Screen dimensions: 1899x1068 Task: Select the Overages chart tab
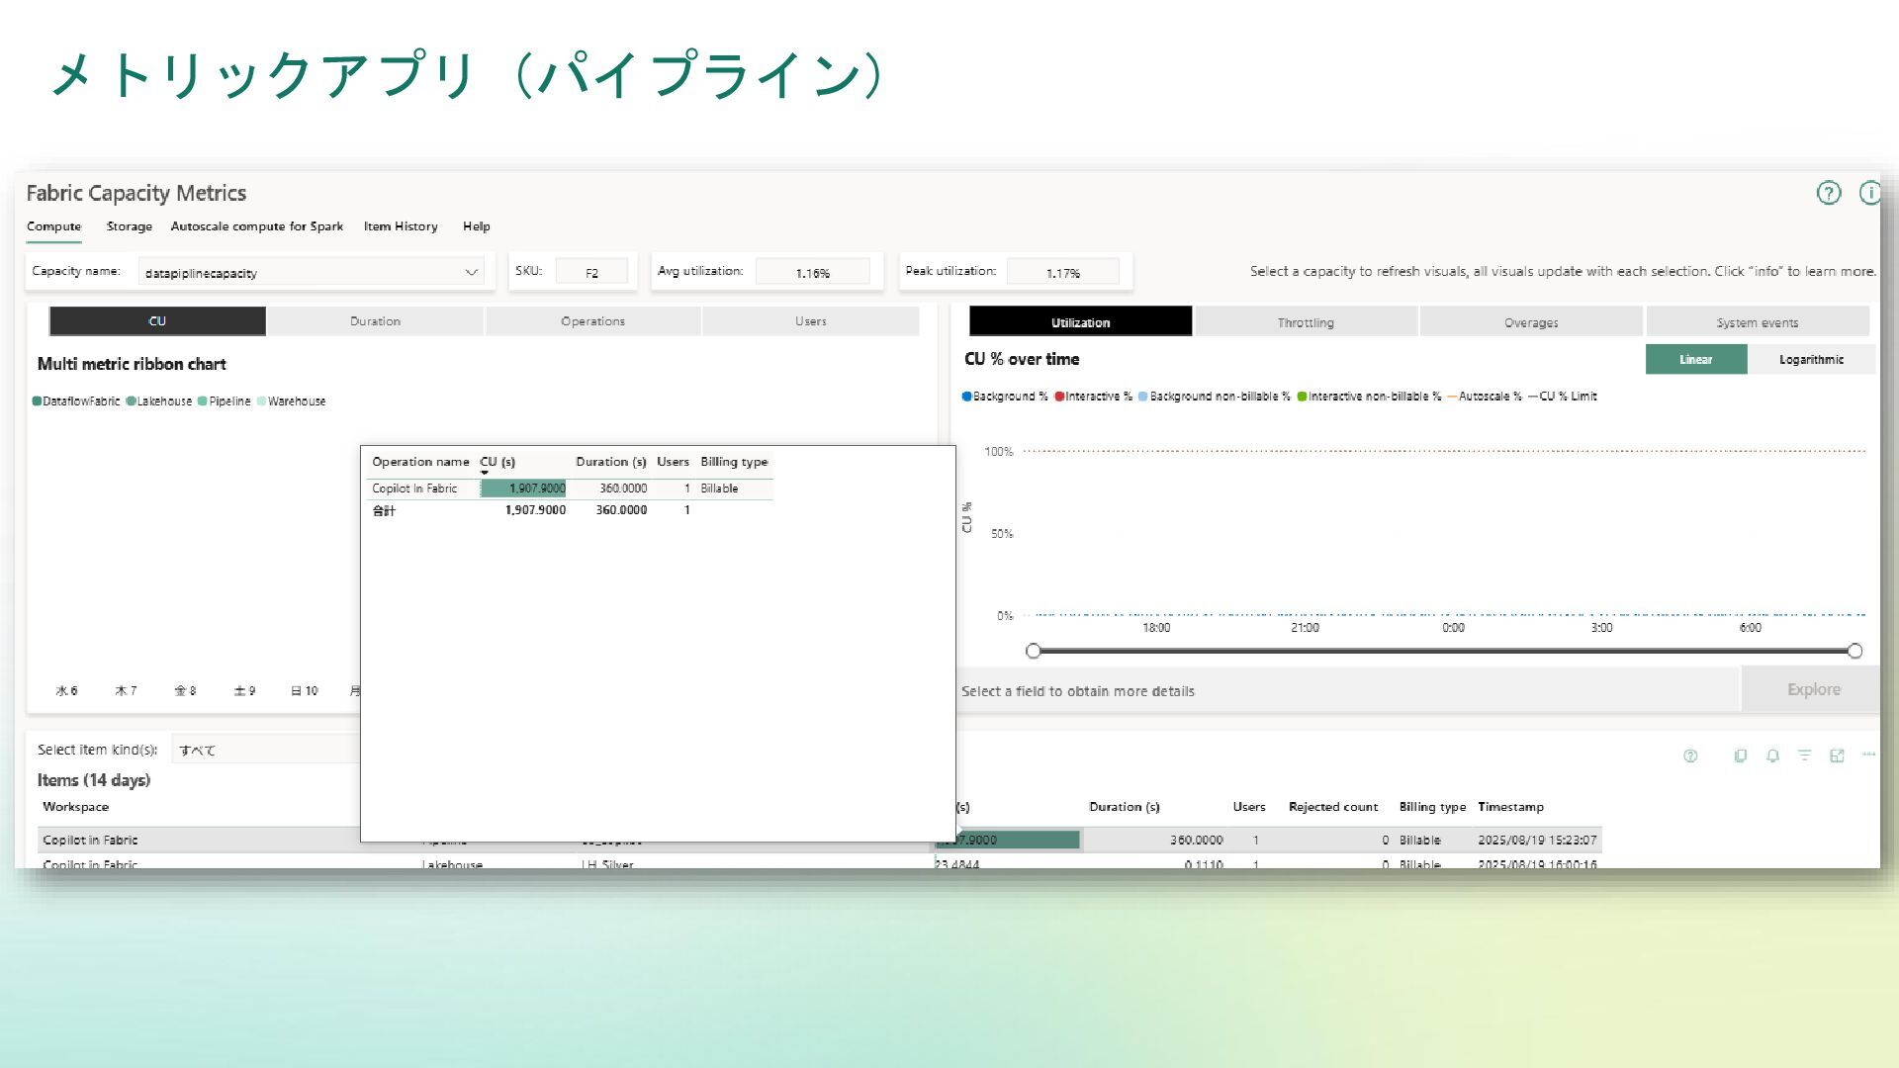[x=1531, y=322]
